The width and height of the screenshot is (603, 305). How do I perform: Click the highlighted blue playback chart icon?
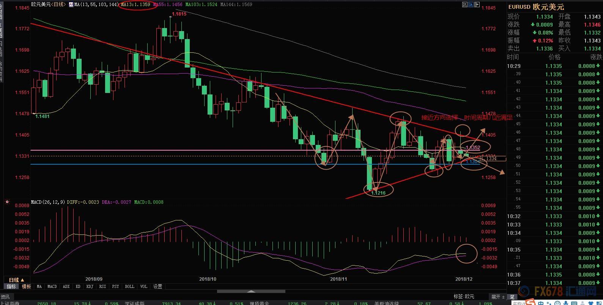click(x=471, y=5)
